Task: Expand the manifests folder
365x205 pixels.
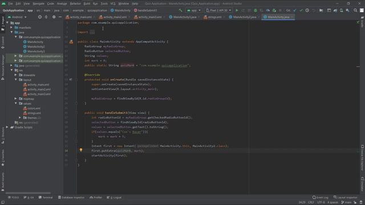Action: [11, 27]
